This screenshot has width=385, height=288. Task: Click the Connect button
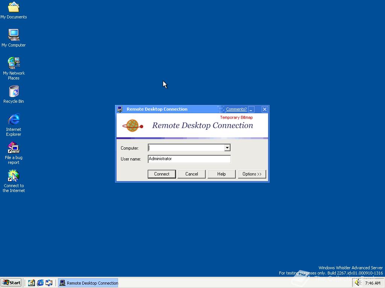pyautogui.click(x=162, y=174)
